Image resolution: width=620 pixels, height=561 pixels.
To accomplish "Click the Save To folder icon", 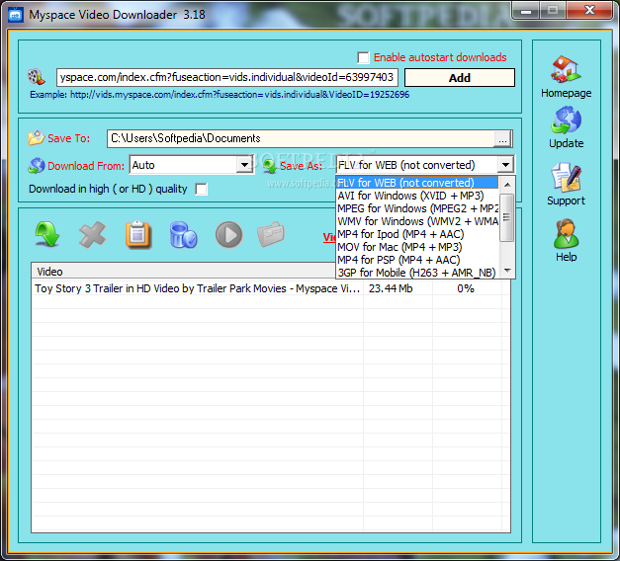I will coord(36,138).
